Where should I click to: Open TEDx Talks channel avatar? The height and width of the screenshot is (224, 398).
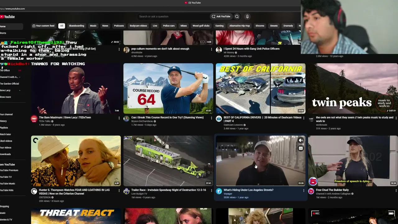click(x=34, y=119)
